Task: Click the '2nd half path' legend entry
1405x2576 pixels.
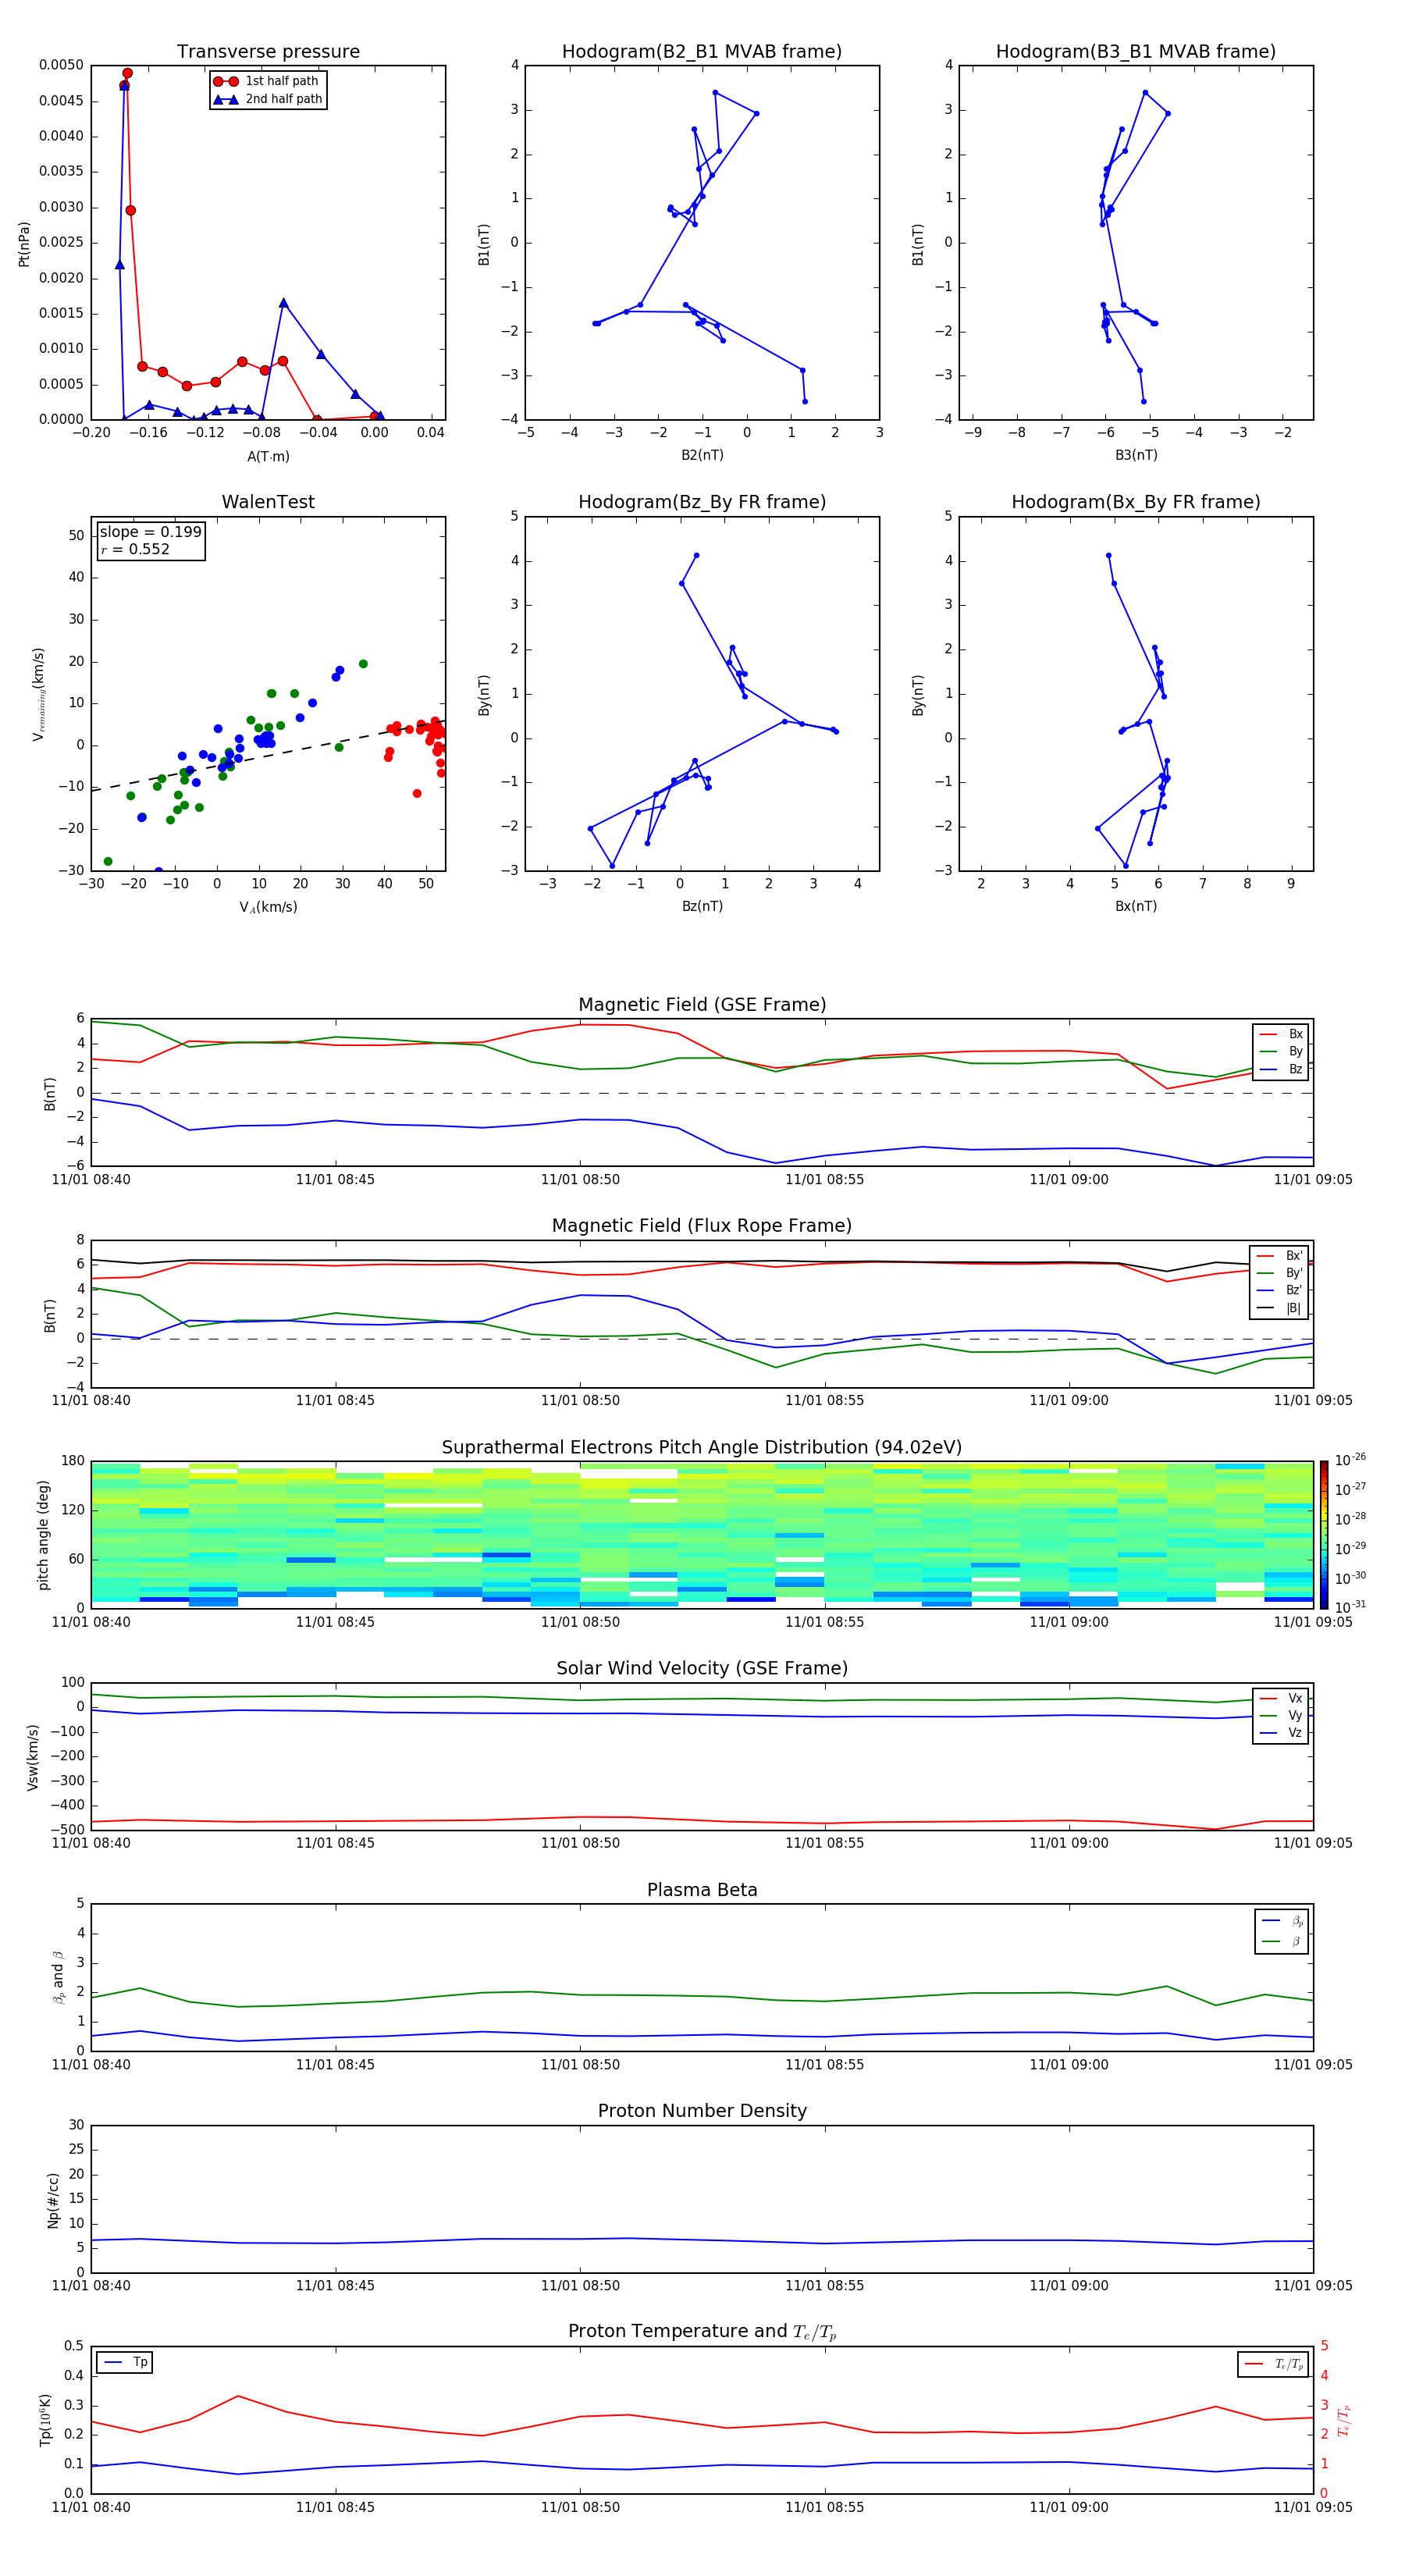Action: tap(268, 99)
